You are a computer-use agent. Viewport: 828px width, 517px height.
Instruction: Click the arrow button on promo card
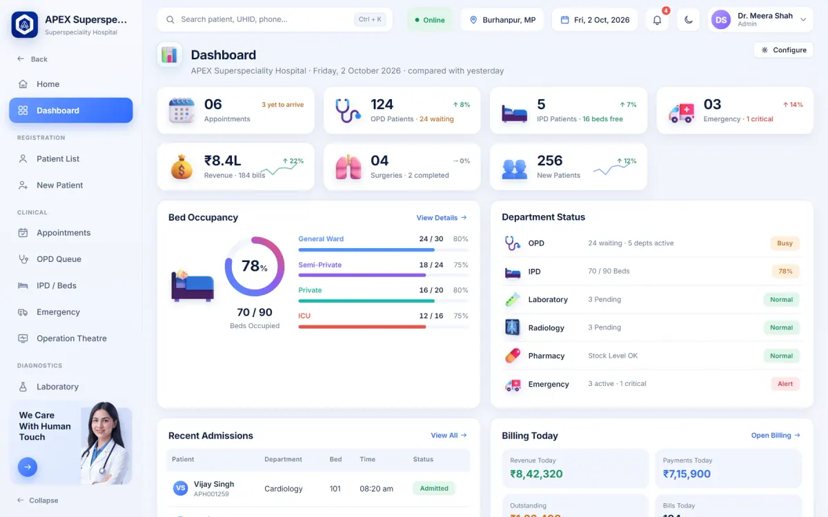click(x=28, y=467)
